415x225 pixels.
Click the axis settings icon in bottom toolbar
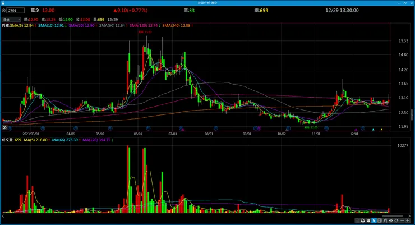385,221
